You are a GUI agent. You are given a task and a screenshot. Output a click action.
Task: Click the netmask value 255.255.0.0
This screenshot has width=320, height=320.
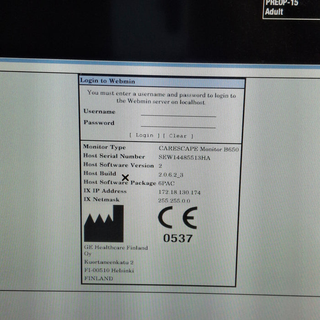[x=174, y=201]
